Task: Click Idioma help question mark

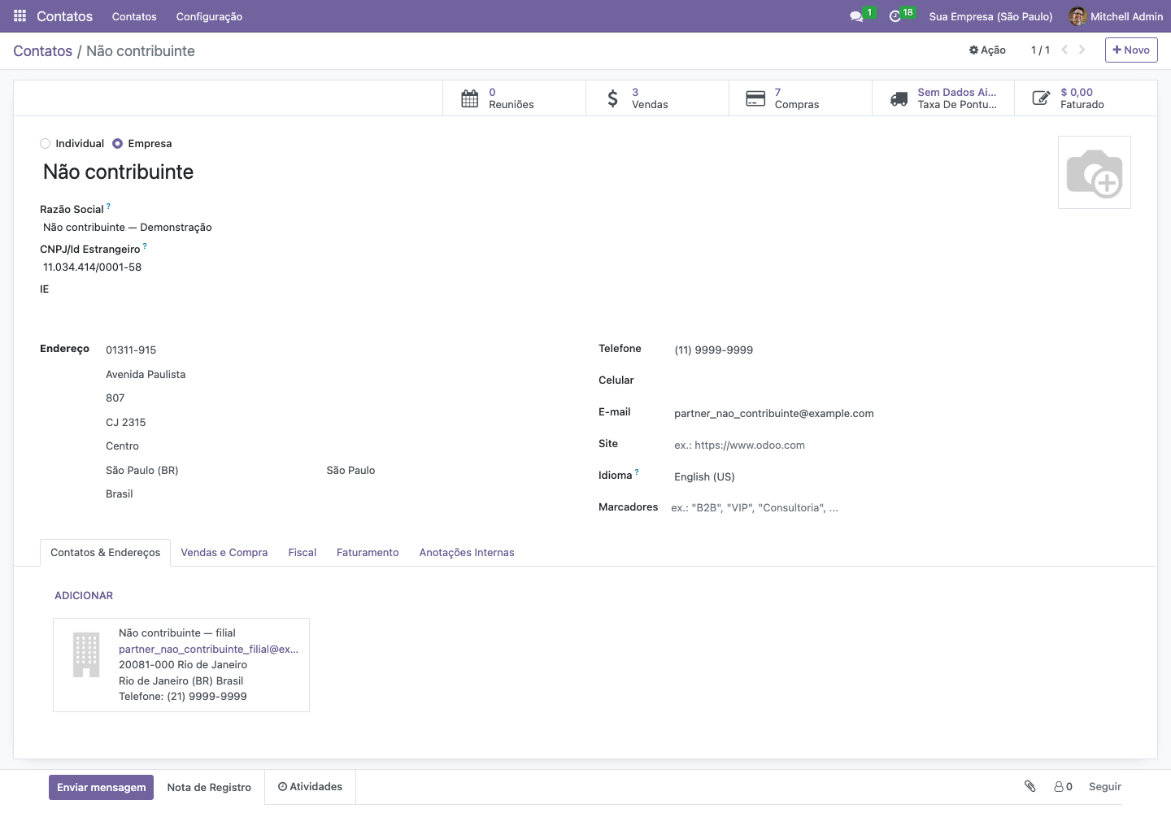Action: [x=637, y=472]
